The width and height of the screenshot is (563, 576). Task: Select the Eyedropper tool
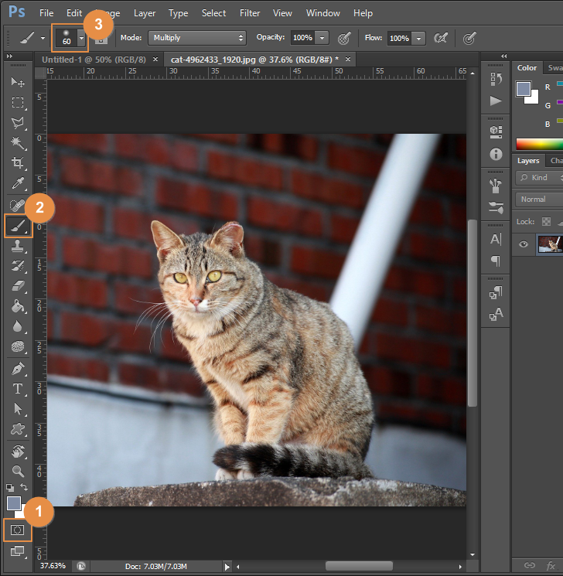coord(17,183)
